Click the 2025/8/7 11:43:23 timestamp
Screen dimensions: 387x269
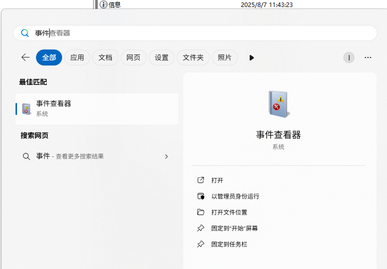tap(266, 4)
